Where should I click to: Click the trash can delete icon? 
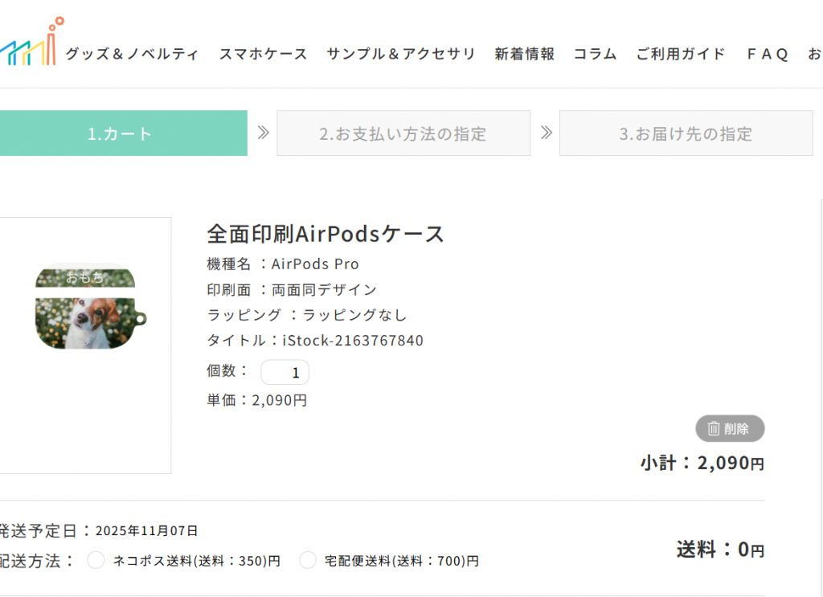tap(713, 429)
